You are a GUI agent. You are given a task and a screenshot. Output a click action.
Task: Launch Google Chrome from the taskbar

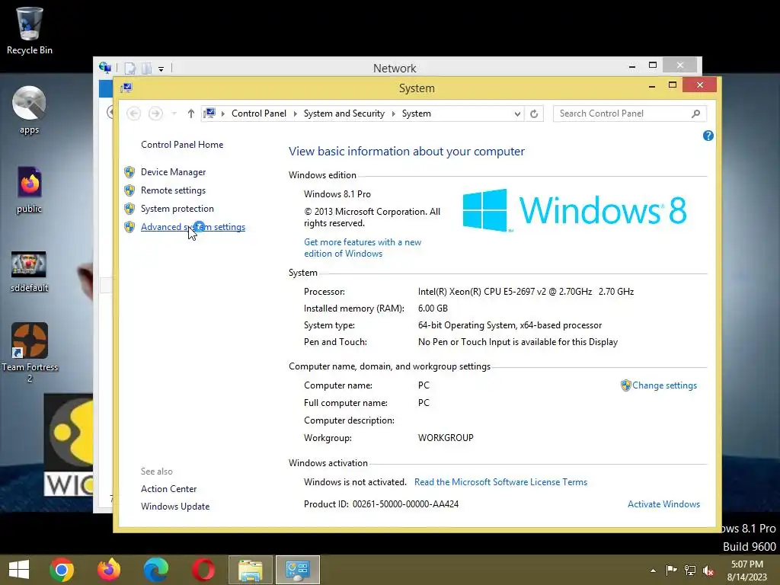[x=62, y=570]
